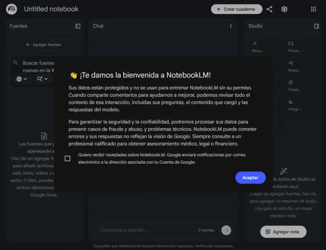Open the share notebook icon
Image resolution: width=326 pixels, height=250 pixels.
point(269,9)
